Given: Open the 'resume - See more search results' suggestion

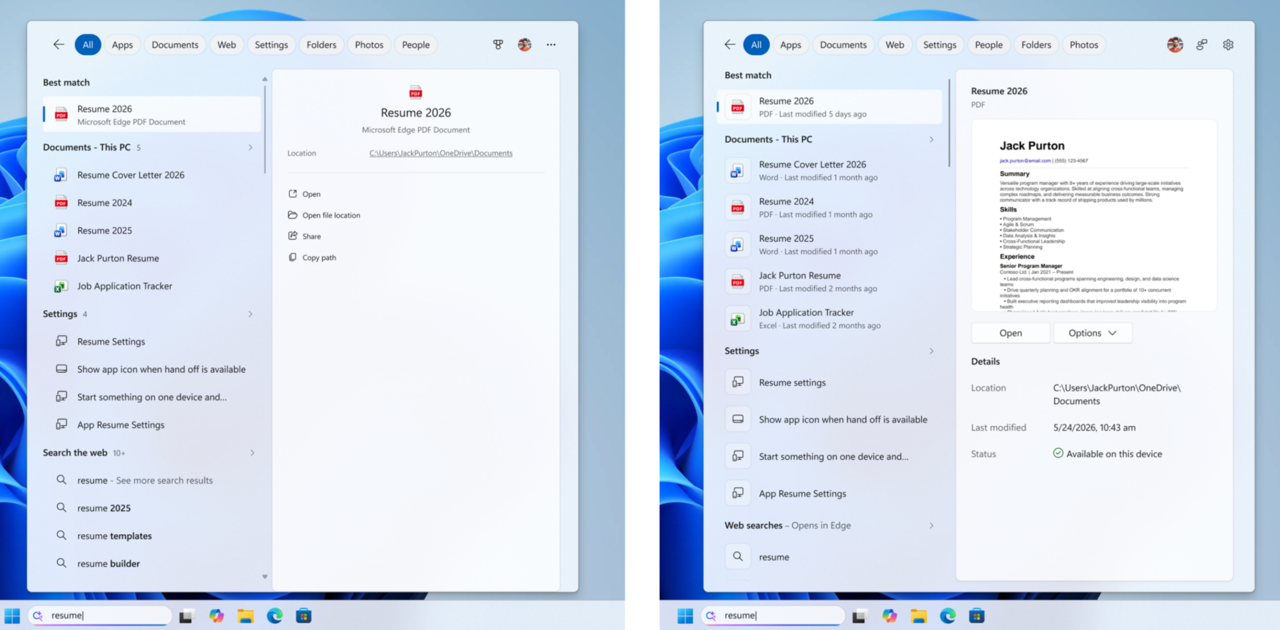Looking at the screenshot, I should (152, 480).
